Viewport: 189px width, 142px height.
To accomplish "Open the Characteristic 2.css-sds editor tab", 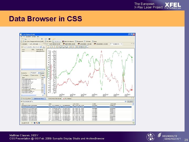I will [x=101, y=44].
